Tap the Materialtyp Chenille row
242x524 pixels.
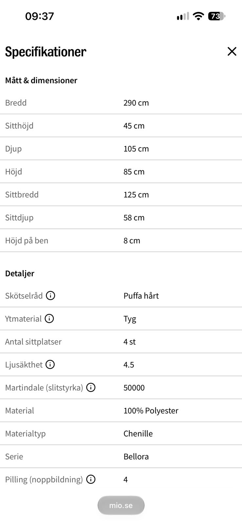click(x=121, y=434)
